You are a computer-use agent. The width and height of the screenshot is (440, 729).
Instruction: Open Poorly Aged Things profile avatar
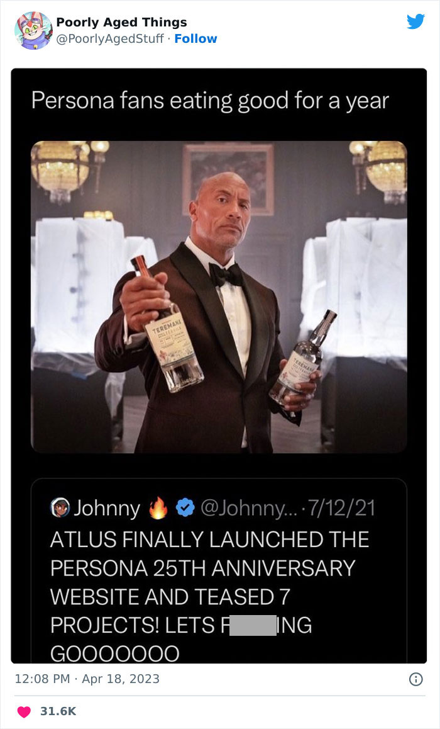pos(33,31)
